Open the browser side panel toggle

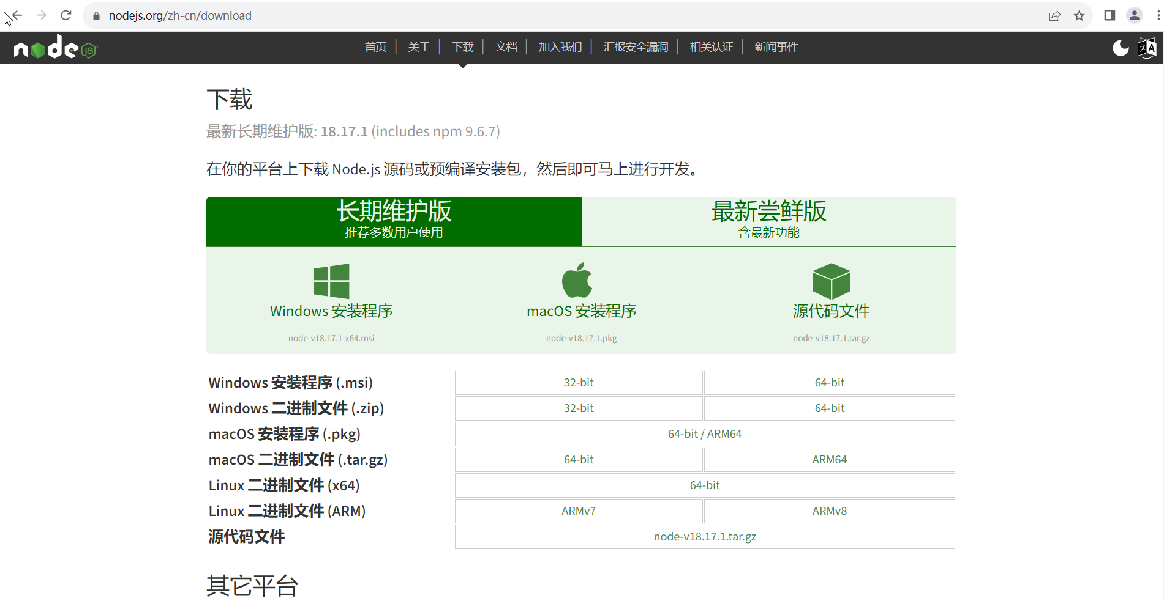click(1109, 15)
